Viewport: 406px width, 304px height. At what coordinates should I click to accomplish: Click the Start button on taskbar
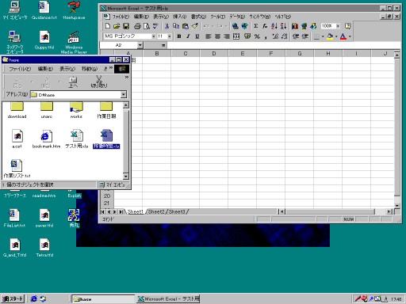13,299
